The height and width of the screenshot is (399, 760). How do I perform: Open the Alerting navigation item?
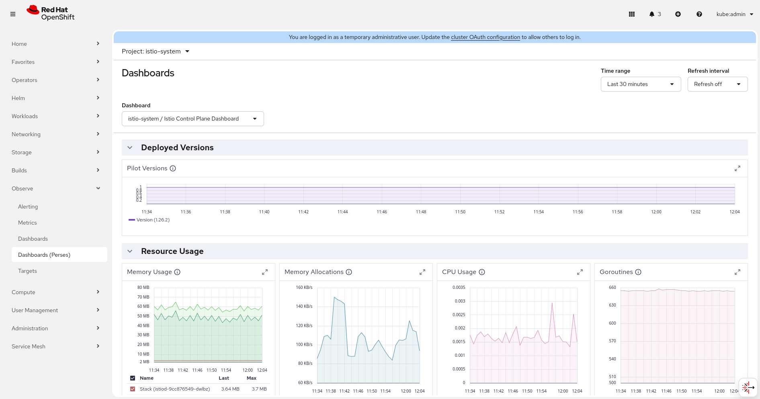click(x=28, y=207)
